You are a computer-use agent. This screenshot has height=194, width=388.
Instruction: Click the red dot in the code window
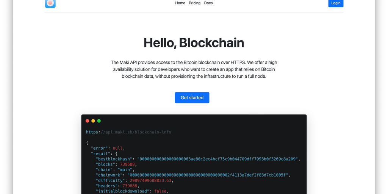pos(88,121)
